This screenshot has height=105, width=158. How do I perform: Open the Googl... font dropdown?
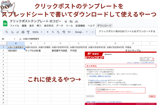pos(81,32)
